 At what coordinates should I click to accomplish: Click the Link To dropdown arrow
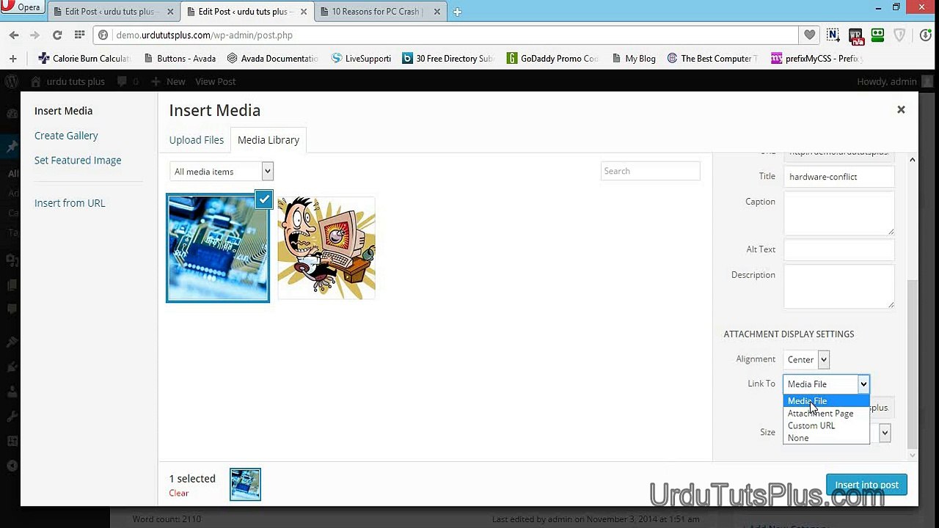(x=863, y=384)
